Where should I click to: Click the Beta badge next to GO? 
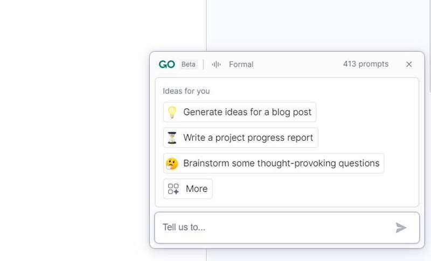pos(188,64)
